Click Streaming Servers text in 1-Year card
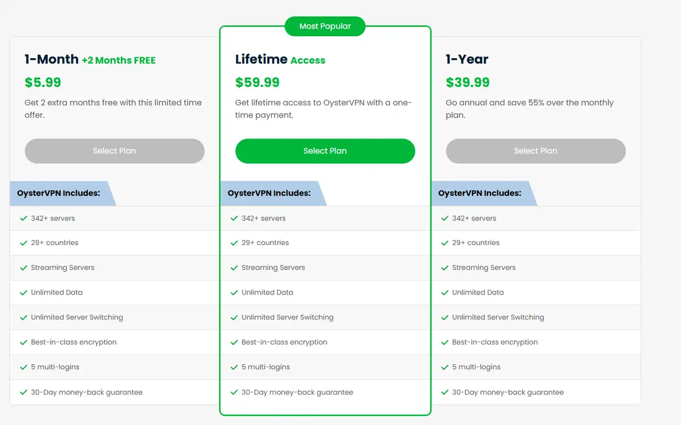 (x=484, y=268)
